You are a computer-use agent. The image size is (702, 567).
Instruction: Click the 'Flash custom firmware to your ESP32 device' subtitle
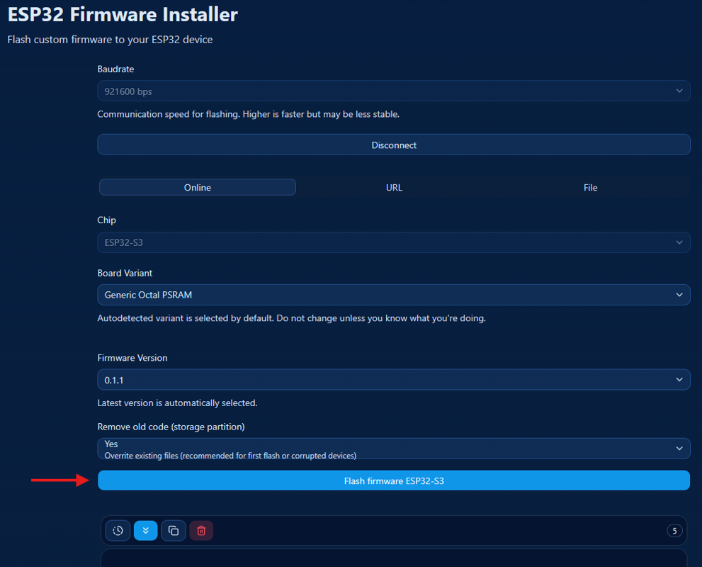[110, 40]
